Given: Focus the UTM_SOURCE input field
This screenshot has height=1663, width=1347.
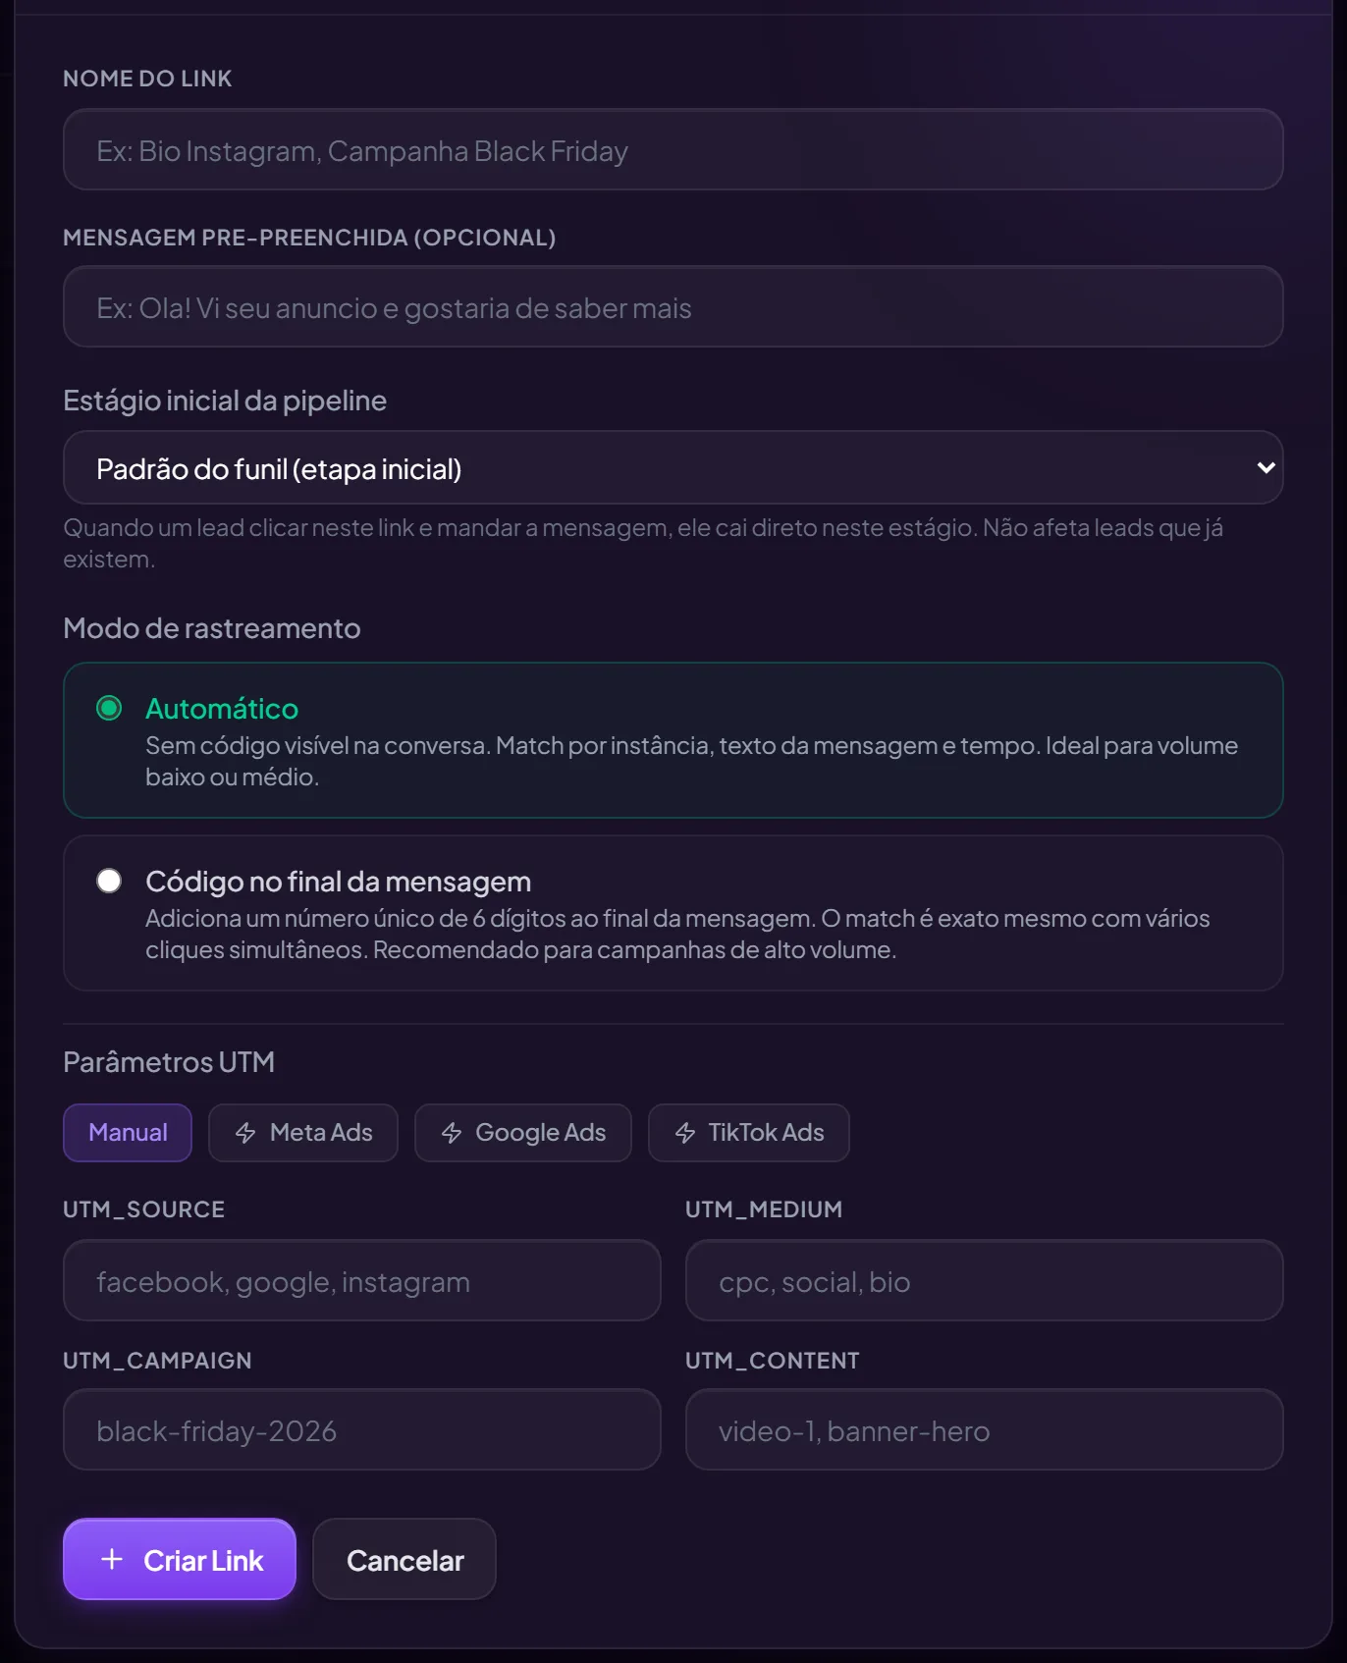Looking at the screenshot, I should point(362,1280).
